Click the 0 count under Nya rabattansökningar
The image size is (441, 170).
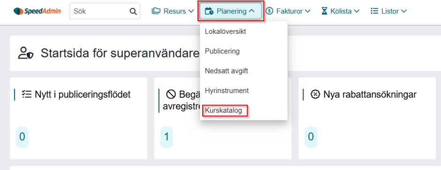coord(311,137)
